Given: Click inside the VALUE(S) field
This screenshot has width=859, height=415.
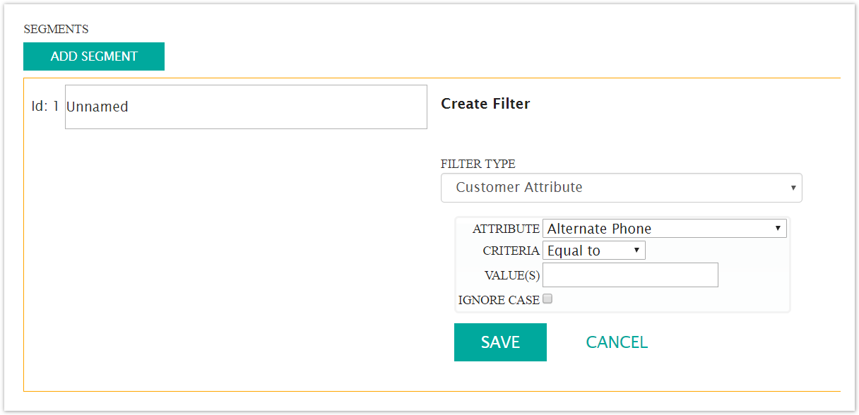Looking at the screenshot, I should coord(629,275).
